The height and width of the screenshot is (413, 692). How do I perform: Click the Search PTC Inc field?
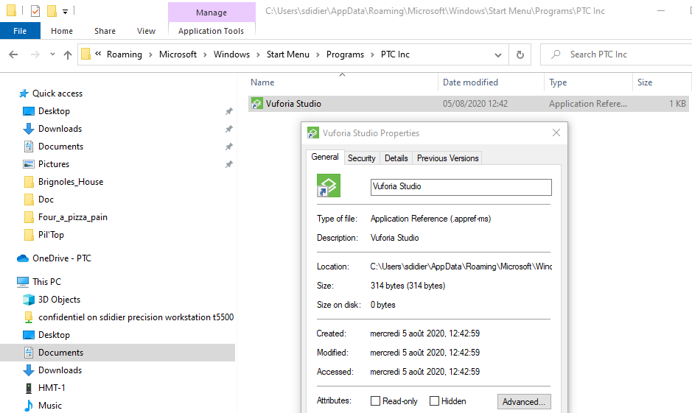[618, 54]
